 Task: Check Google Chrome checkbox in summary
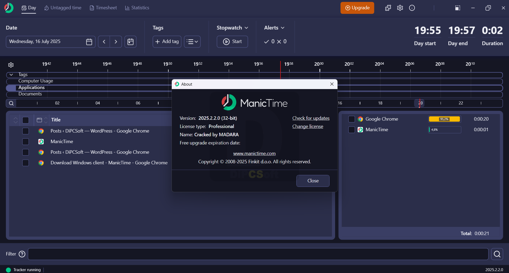click(352, 119)
